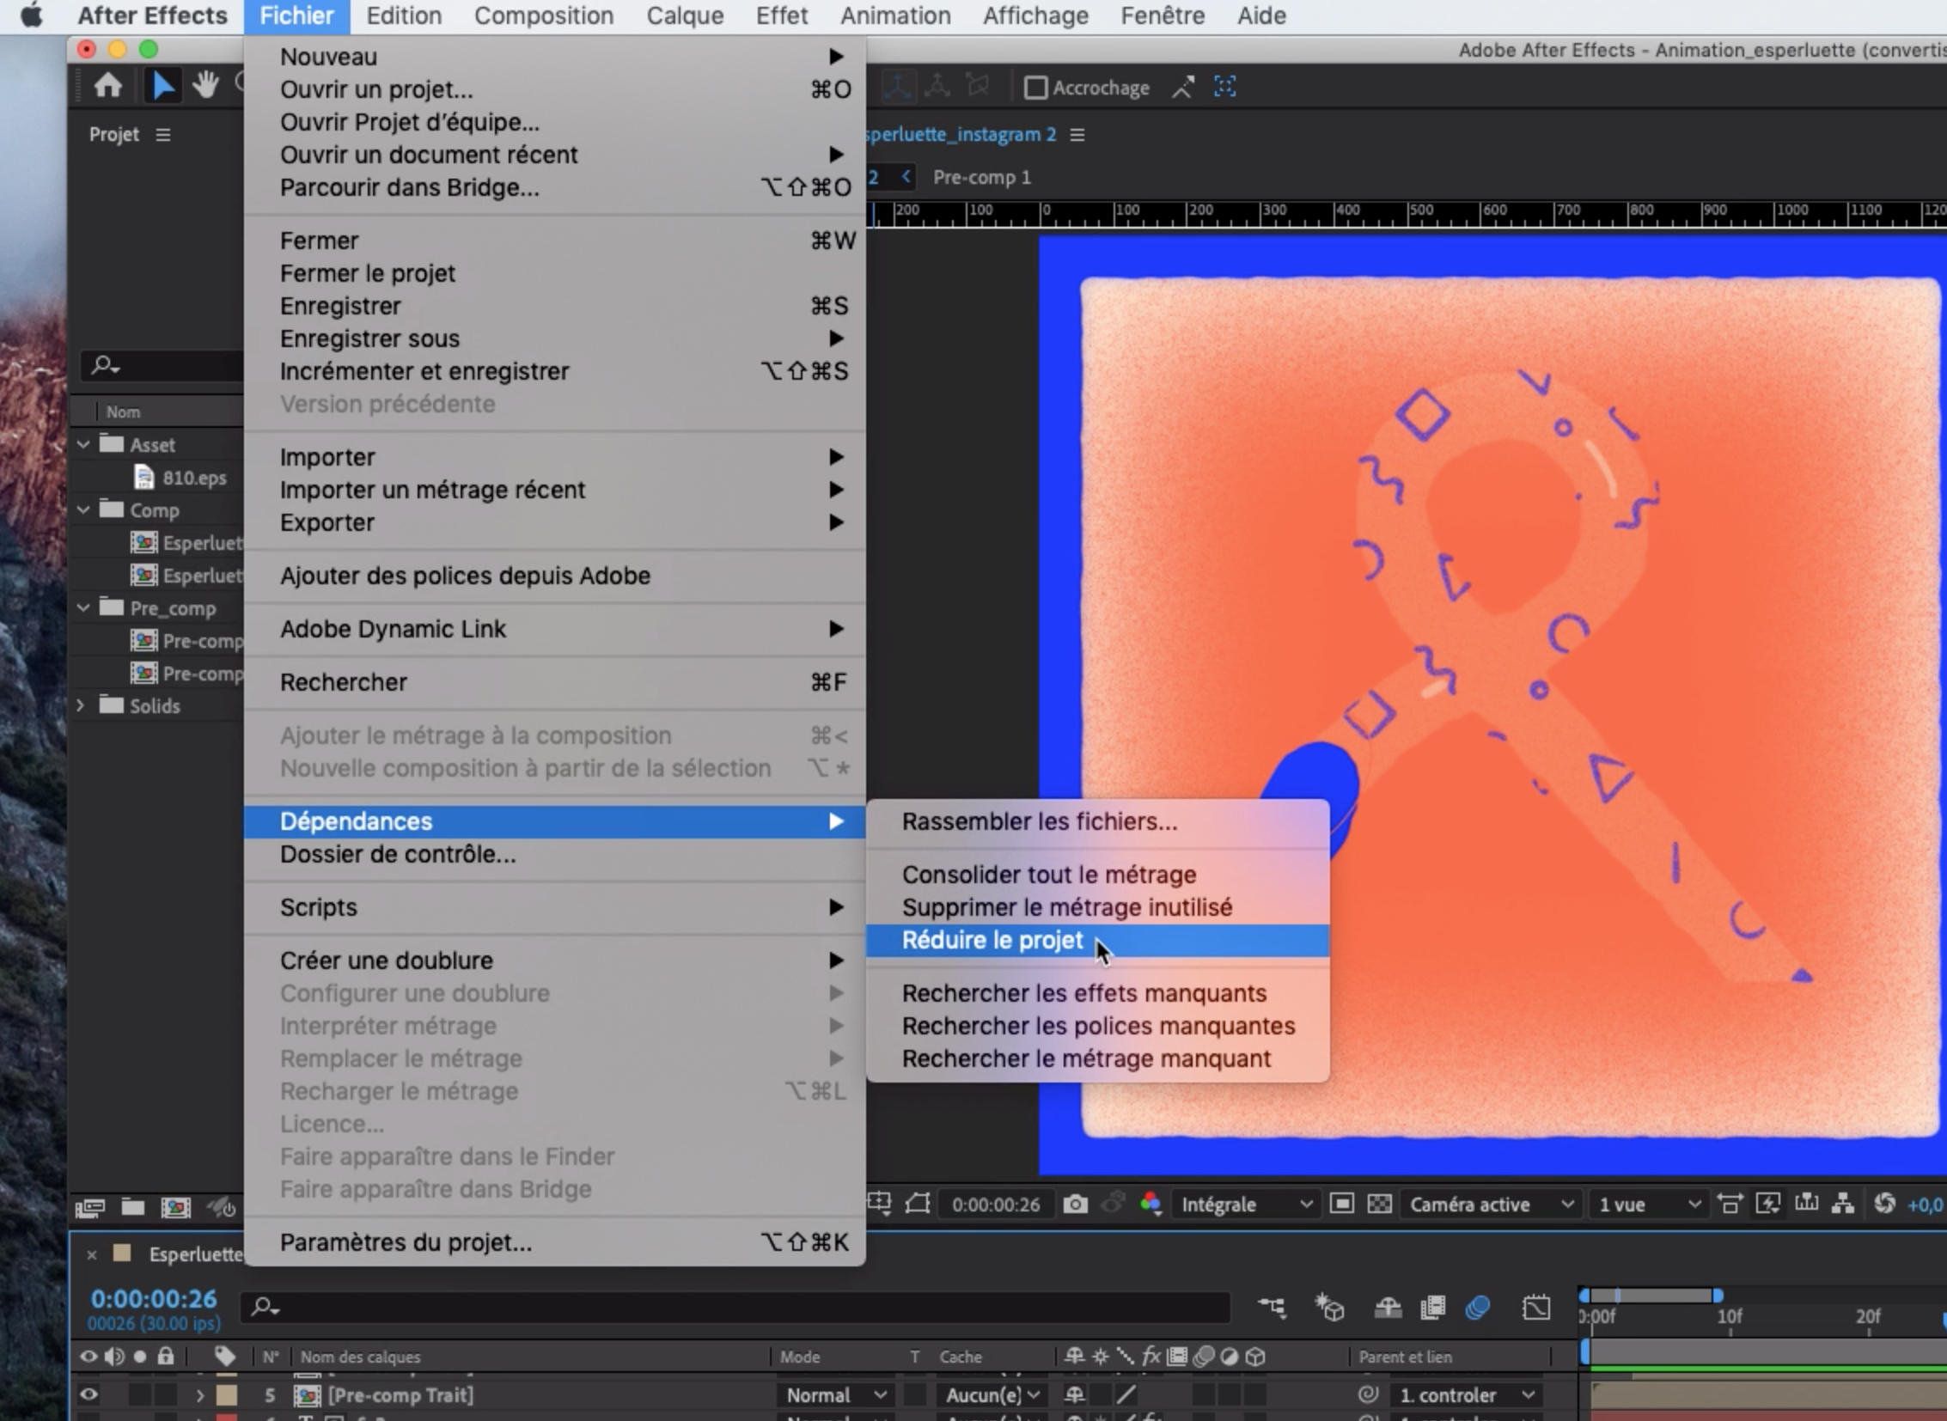Expand the Solids folder
This screenshot has height=1421, width=1947.
tap(82, 705)
